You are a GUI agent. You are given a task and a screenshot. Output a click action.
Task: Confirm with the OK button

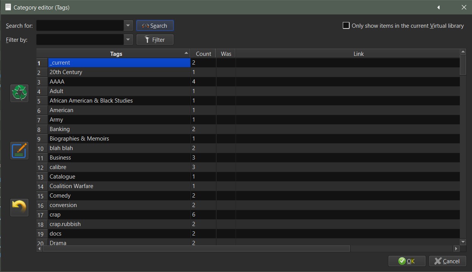pyautogui.click(x=406, y=261)
